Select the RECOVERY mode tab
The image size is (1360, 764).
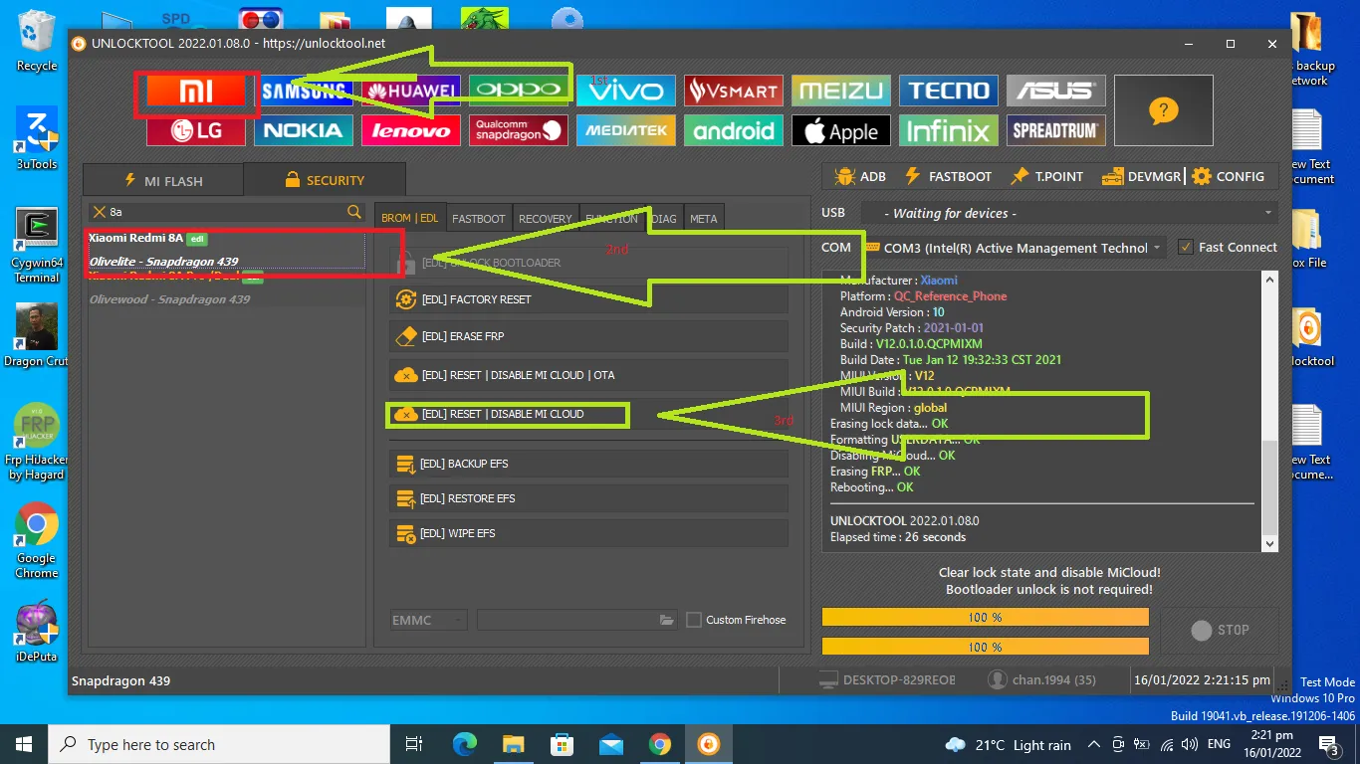point(546,218)
